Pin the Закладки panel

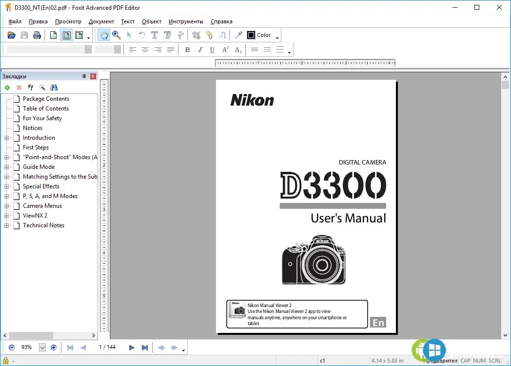click(x=84, y=76)
